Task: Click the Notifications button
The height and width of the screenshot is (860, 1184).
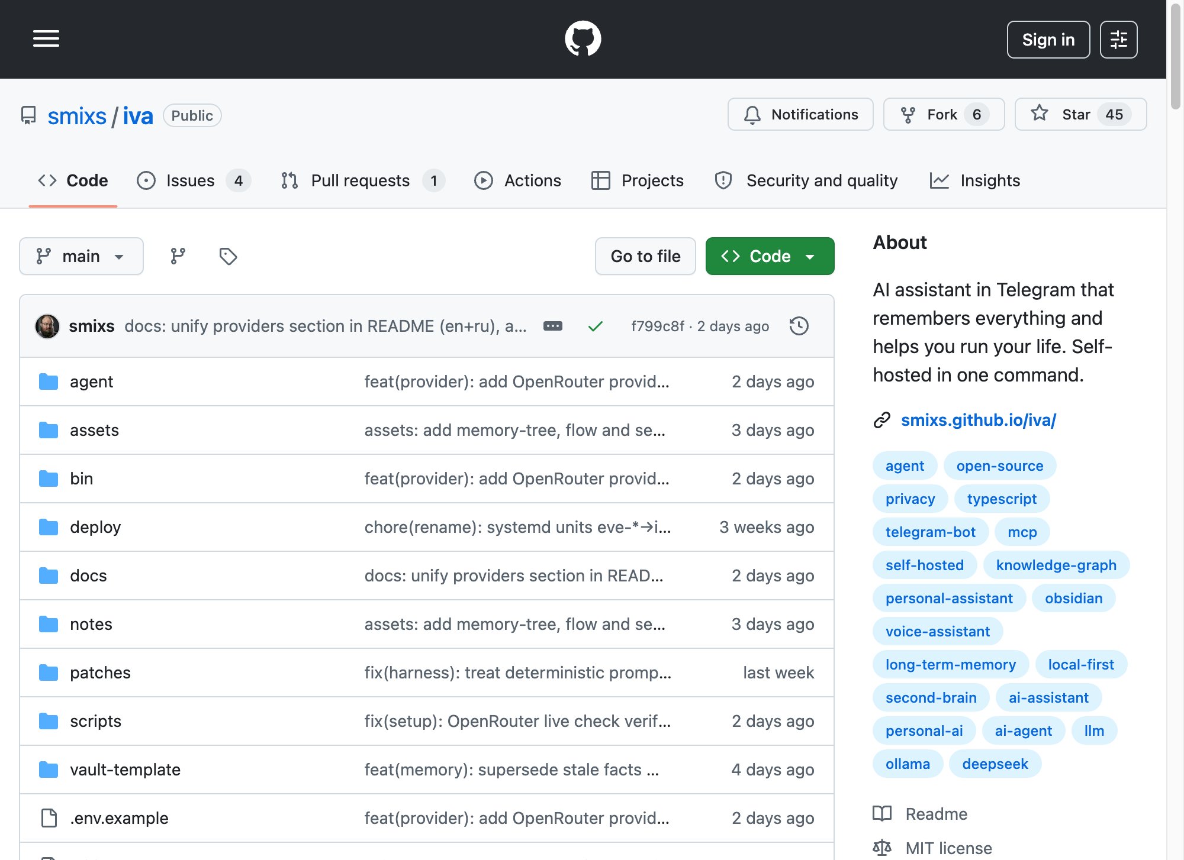Action: 800,114
